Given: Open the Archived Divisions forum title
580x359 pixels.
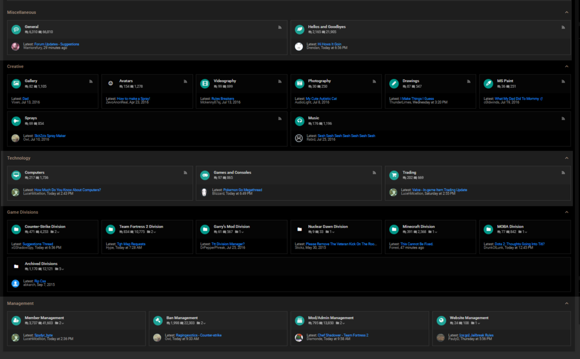Looking at the screenshot, I should [41, 264].
